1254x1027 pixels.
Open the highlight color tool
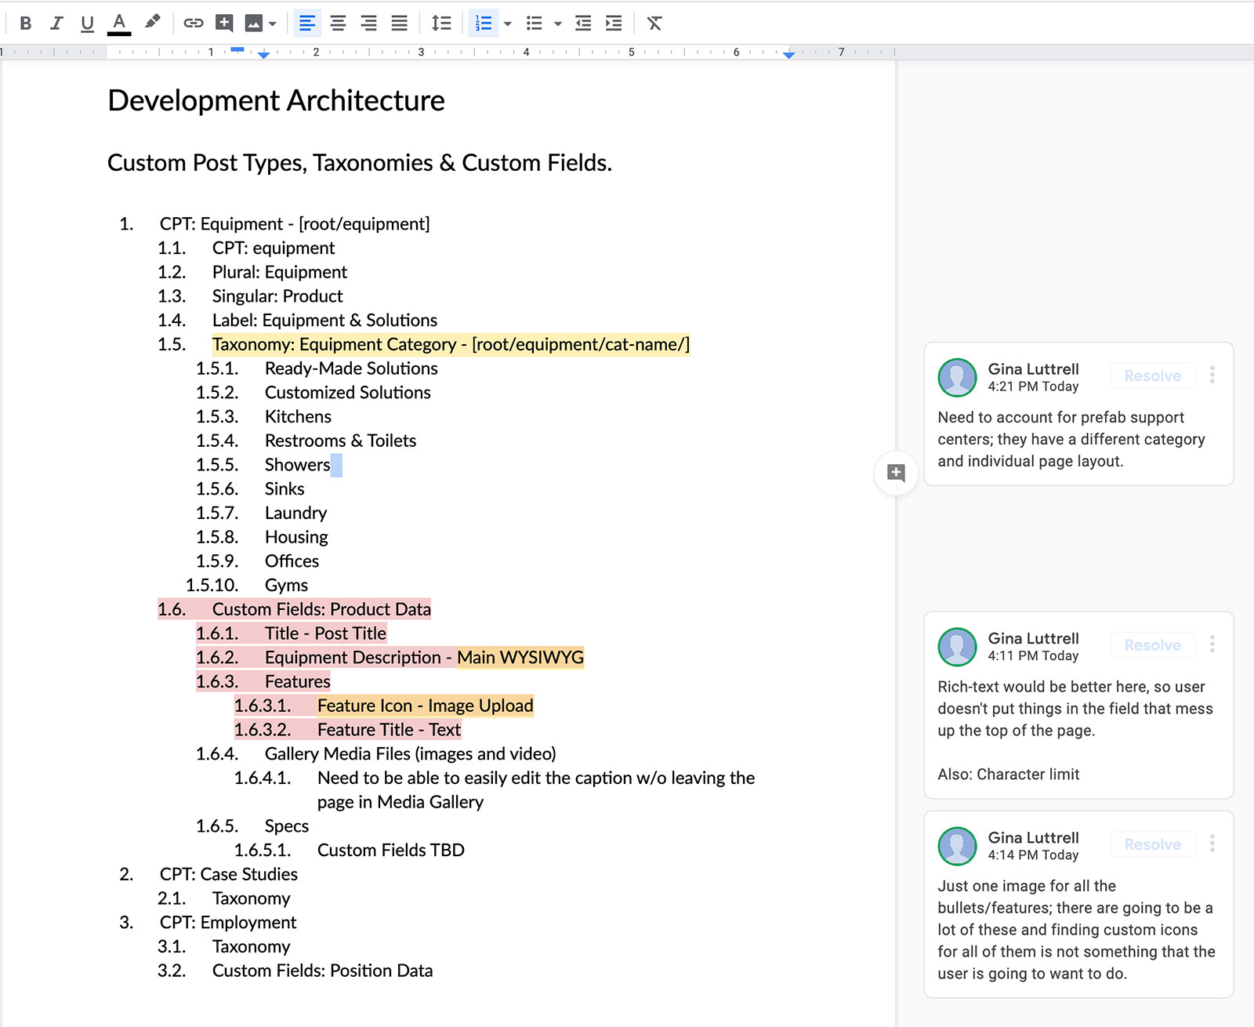(x=152, y=23)
